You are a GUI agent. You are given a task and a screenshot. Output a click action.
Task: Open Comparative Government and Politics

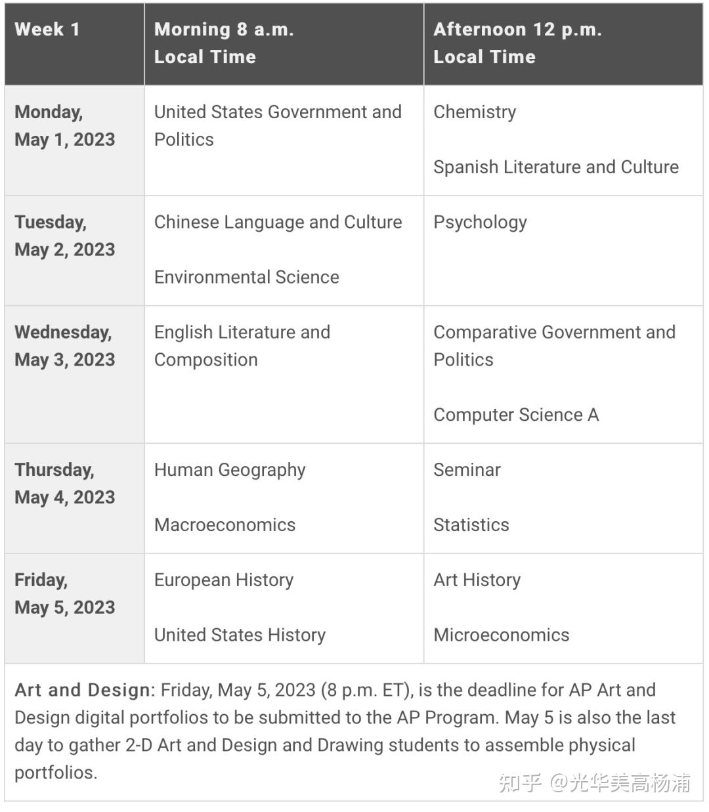tap(554, 346)
